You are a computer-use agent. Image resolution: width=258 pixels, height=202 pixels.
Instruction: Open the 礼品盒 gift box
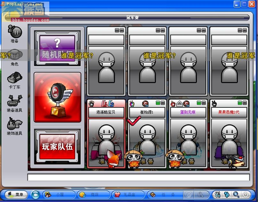pos(128,195)
